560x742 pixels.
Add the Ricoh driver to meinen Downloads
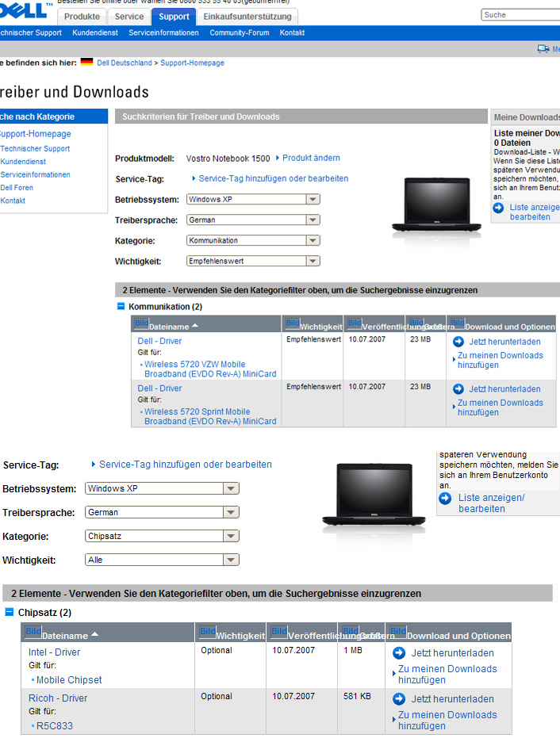point(447,721)
